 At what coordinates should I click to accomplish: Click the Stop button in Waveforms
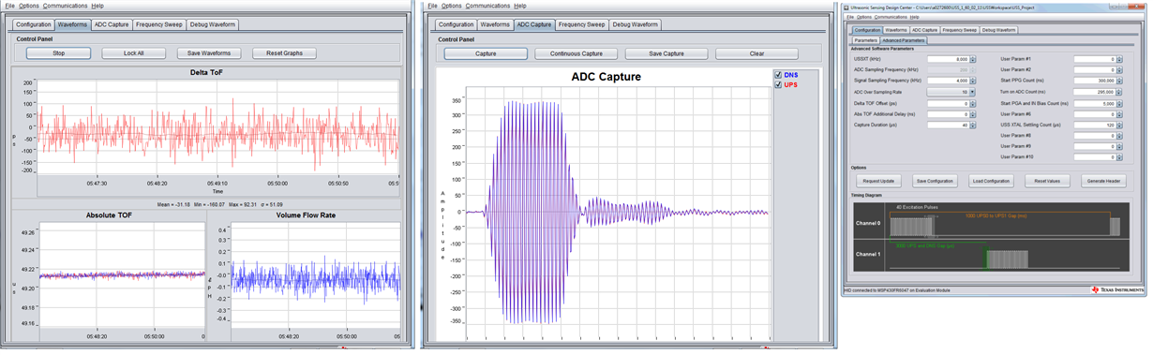59,53
